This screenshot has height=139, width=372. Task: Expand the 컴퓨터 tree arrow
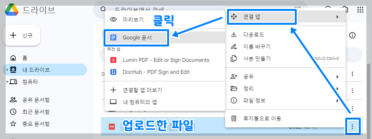click(x=8, y=82)
